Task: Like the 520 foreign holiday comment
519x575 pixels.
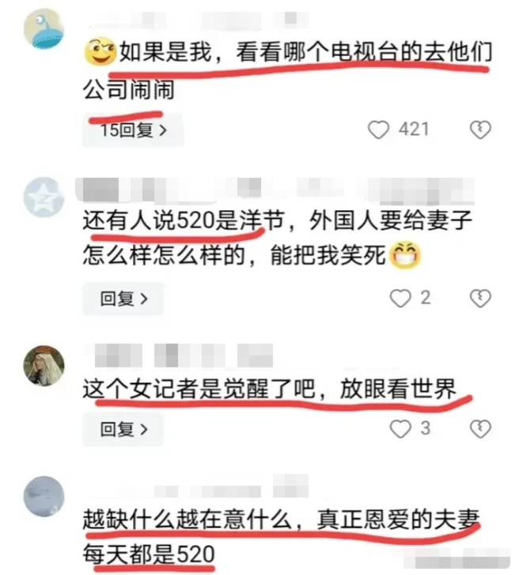Action: (400, 298)
